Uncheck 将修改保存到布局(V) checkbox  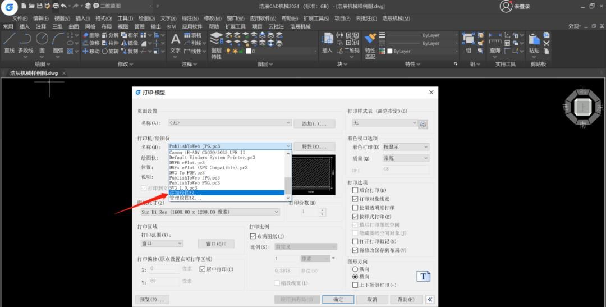[355, 250]
